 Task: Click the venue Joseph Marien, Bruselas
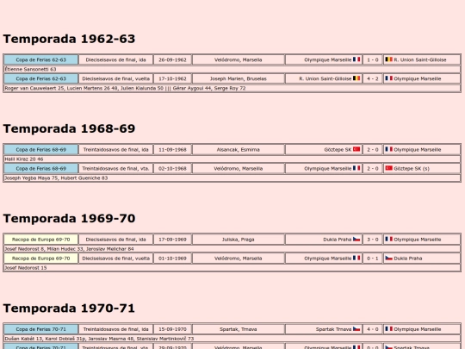coord(239,78)
